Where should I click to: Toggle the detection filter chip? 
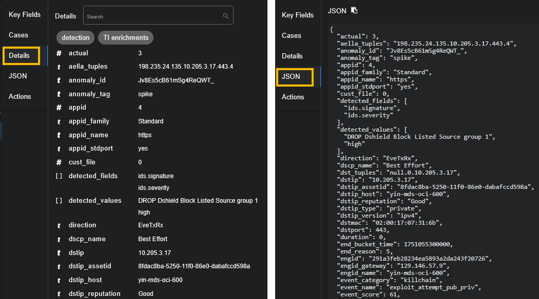coord(75,37)
